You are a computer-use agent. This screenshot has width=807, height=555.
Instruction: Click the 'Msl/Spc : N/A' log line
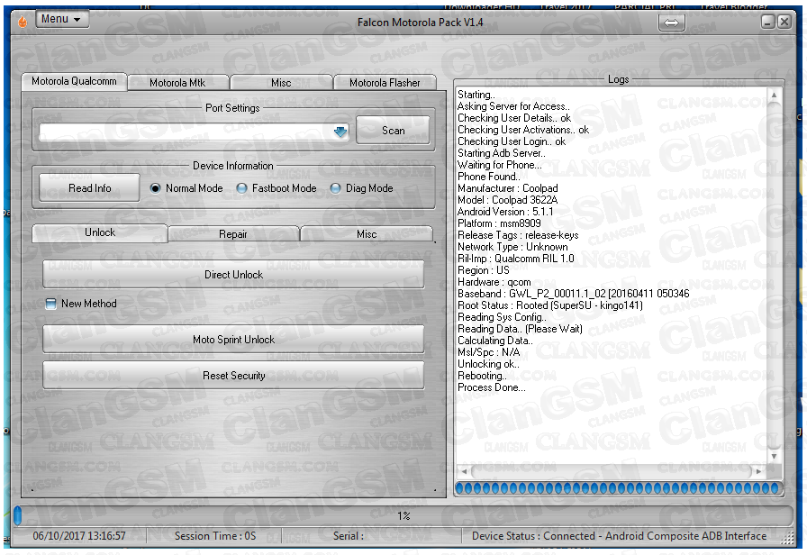point(488,352)
